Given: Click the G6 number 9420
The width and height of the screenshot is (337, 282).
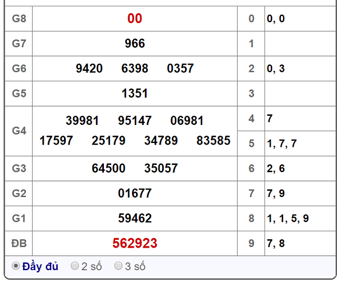Looking at the screenshot, I should coord(89,69).
